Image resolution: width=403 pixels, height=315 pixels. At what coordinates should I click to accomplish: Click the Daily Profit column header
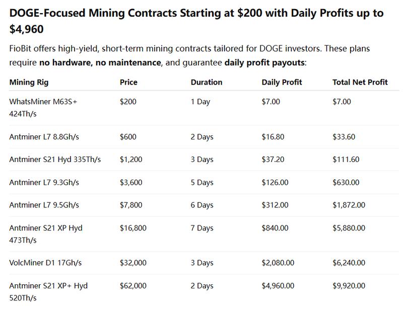pyautogui.click(x=282, y=82)
